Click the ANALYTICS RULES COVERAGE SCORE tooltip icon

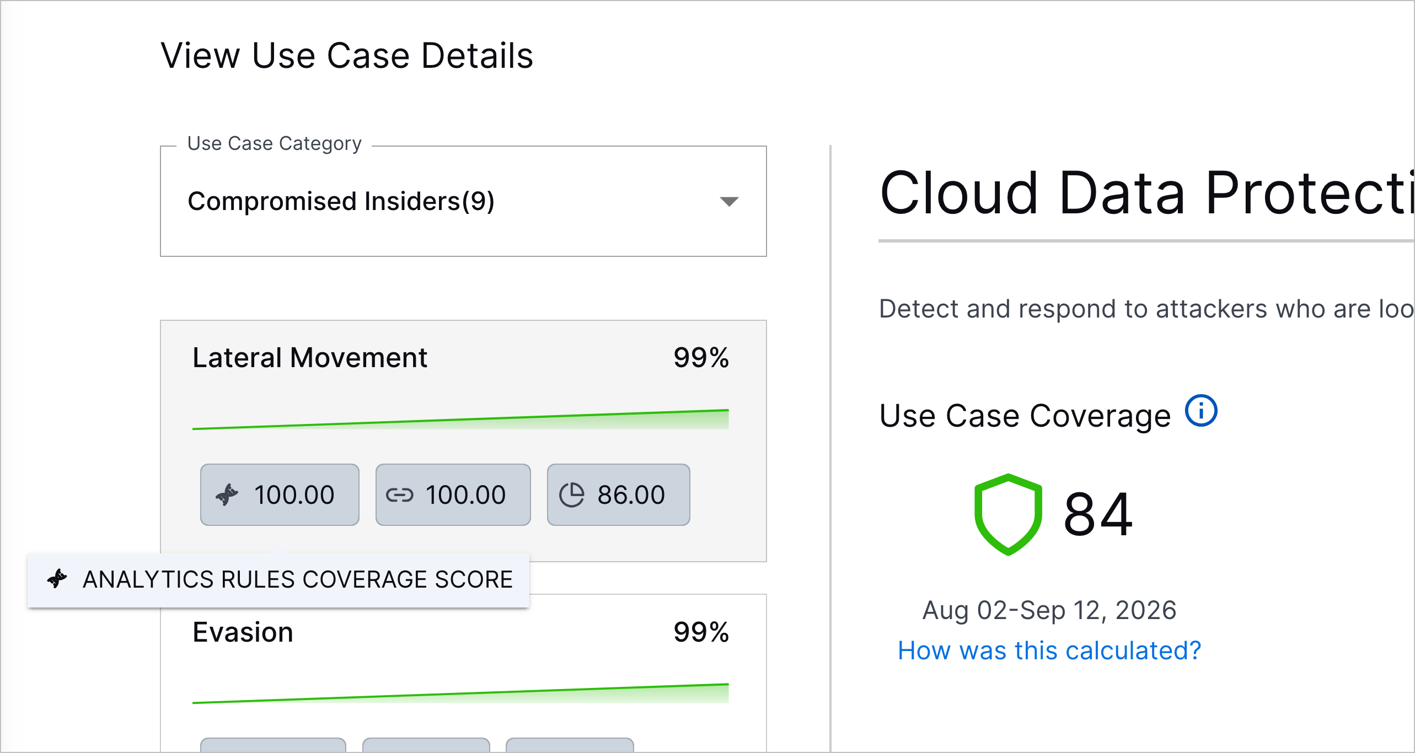tap(57, 579)
